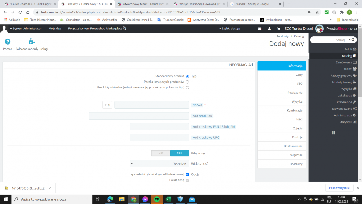Viewport: 362px width, 204px height.
Task: Toggle the Pokaż cenę checkbox
Action: tap(187, 180)
